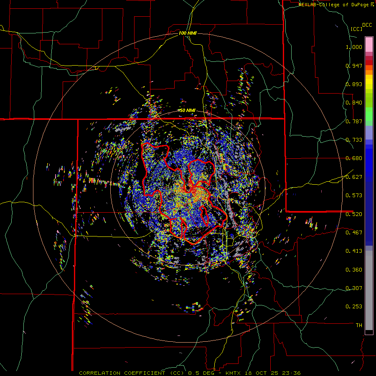Click the DCC label above the color scale
The width and height of the screenshot is (376, 376).
tap(367, 25)
